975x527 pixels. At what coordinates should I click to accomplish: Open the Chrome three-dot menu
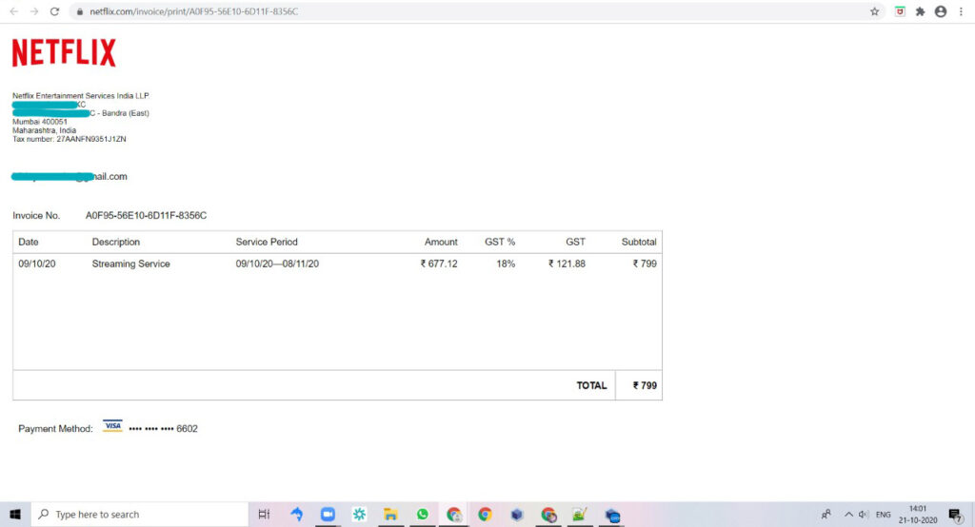[961, 11]
